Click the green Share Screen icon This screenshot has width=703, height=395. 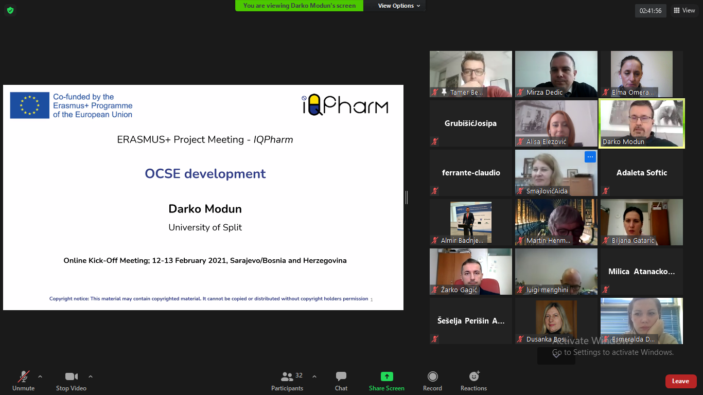pyautogui.click(x=386, y=376)
